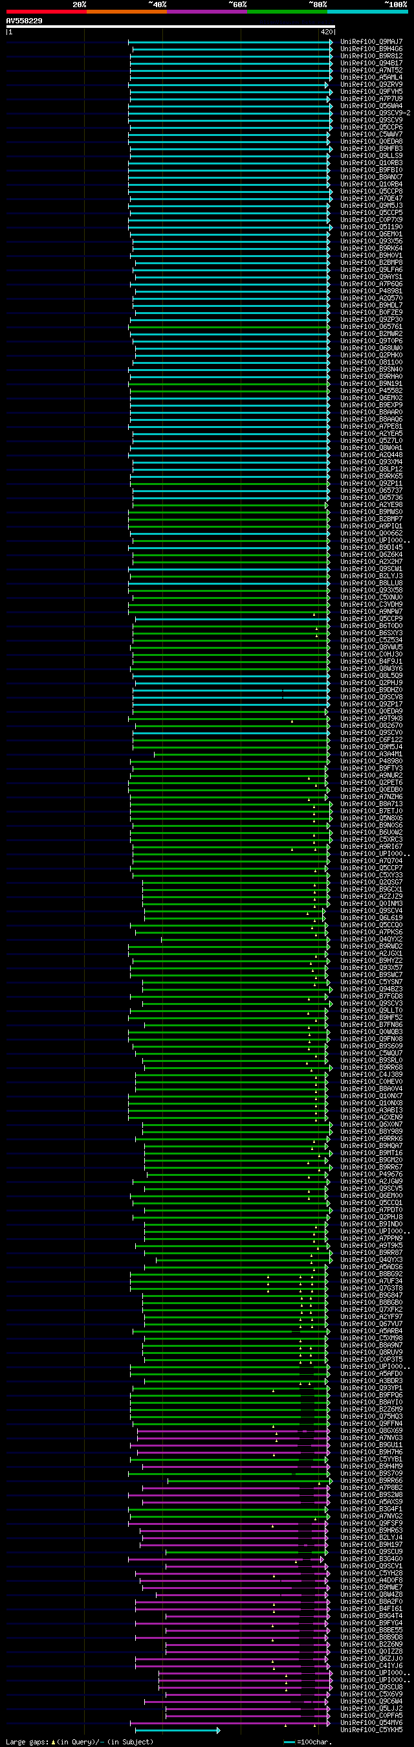Click the 420 end position marker
The width and height of the screenshot is (414, 1747).
click(327, 32)
